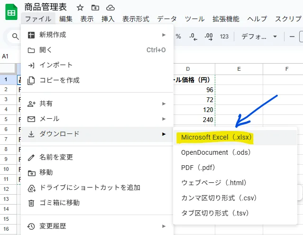303x235 pixels.
Task: Open the 表示 menu
Action: 87,19
